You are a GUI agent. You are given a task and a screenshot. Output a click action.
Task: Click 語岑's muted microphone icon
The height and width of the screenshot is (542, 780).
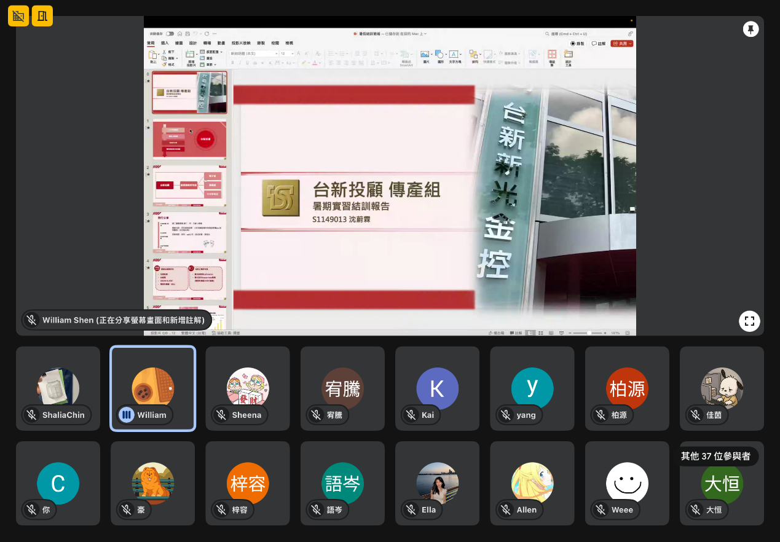click(x=317, y=509)
